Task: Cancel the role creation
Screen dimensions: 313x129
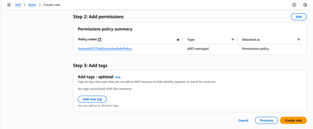Action: (x=243, y=121)
